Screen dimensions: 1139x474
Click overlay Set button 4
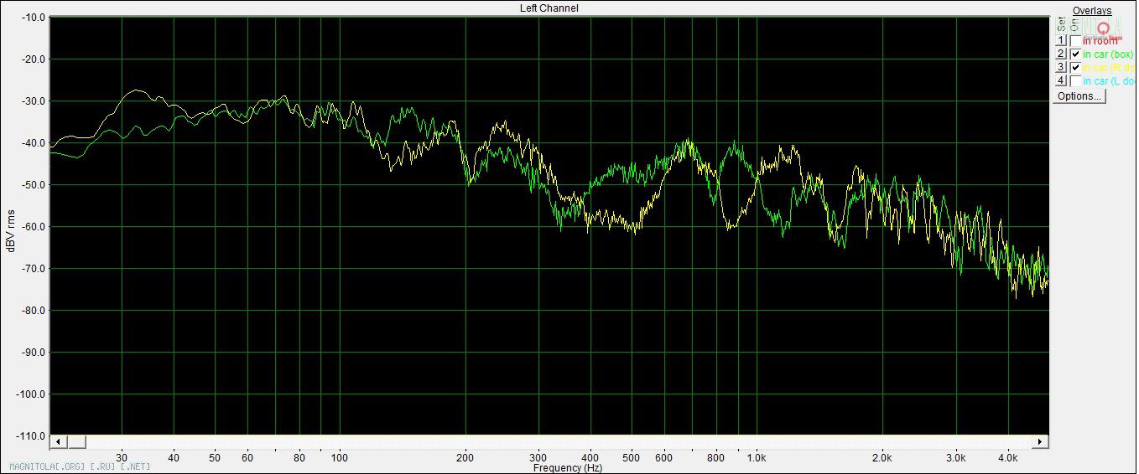pyautogui.click(x=1061, y=80)
